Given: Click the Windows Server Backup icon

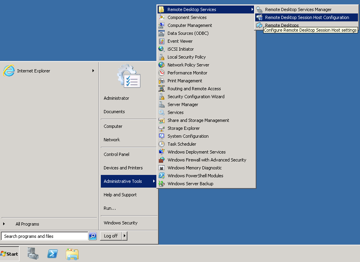Looking at the screenshot, I should tap(162, 184).
